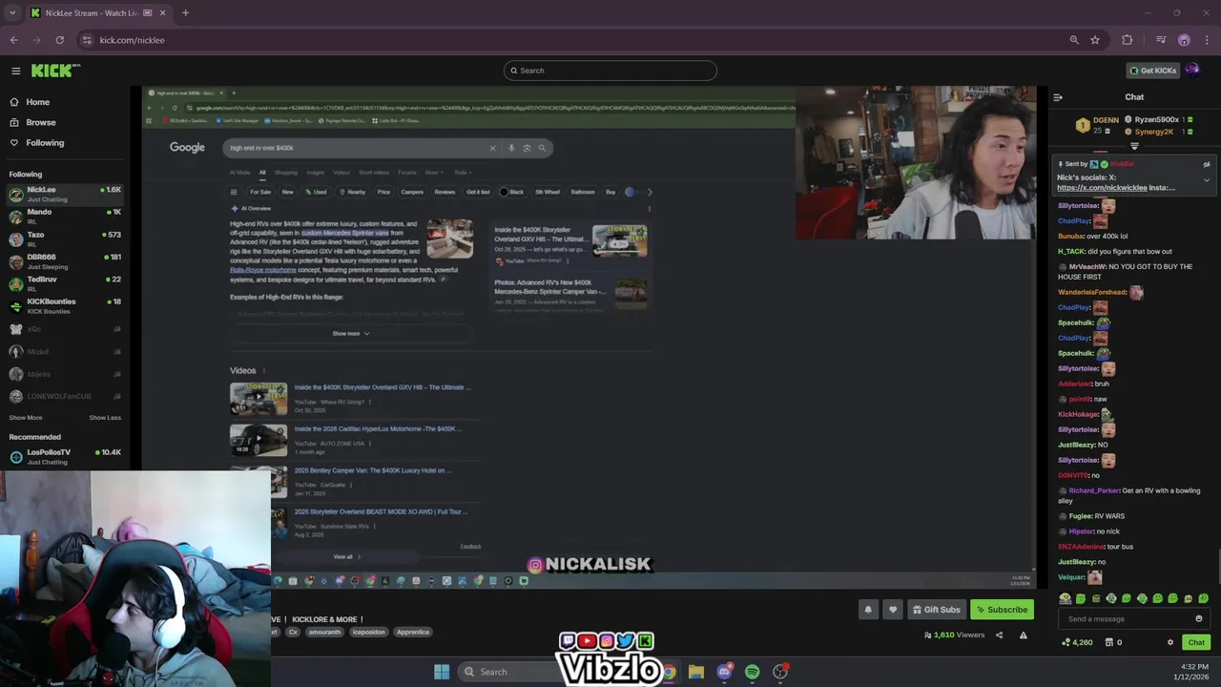Open the Following page in sidebar
Screen dimensions: 1221x687
[45, 143]
